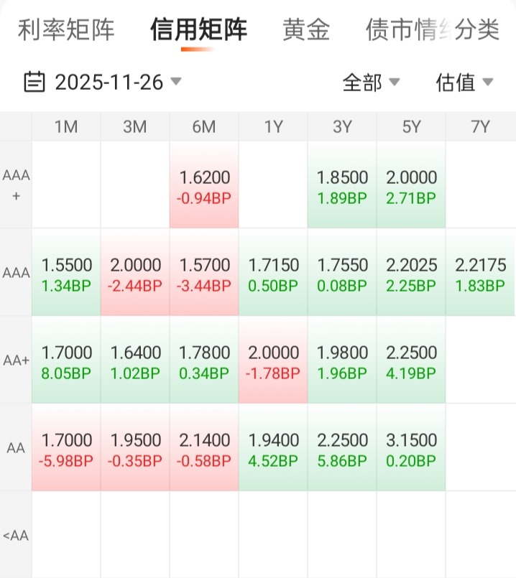Viewport: 516px width, 578px height.
Task: Select the 7Y column header
Action: 480,127
